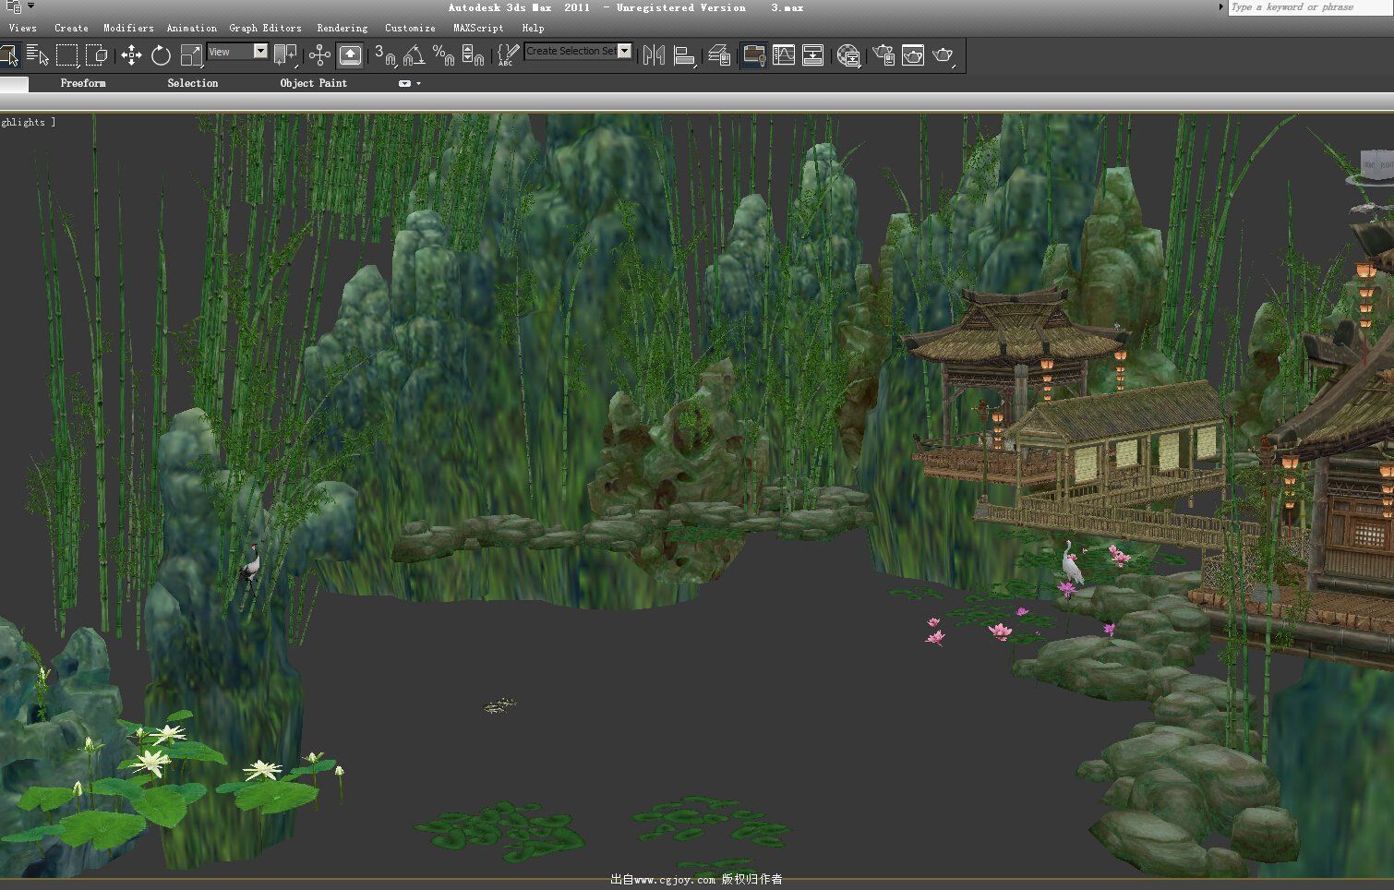Click the Use Pivot Point Center icon
The width and height of the screenshot is (1394, 890).
(285, 55)
